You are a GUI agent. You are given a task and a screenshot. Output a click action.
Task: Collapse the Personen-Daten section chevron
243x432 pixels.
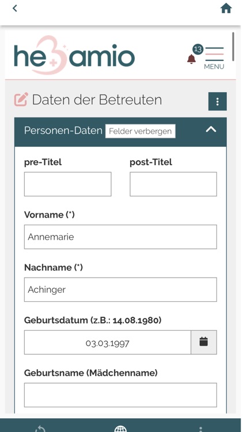[x=211, y=130]
